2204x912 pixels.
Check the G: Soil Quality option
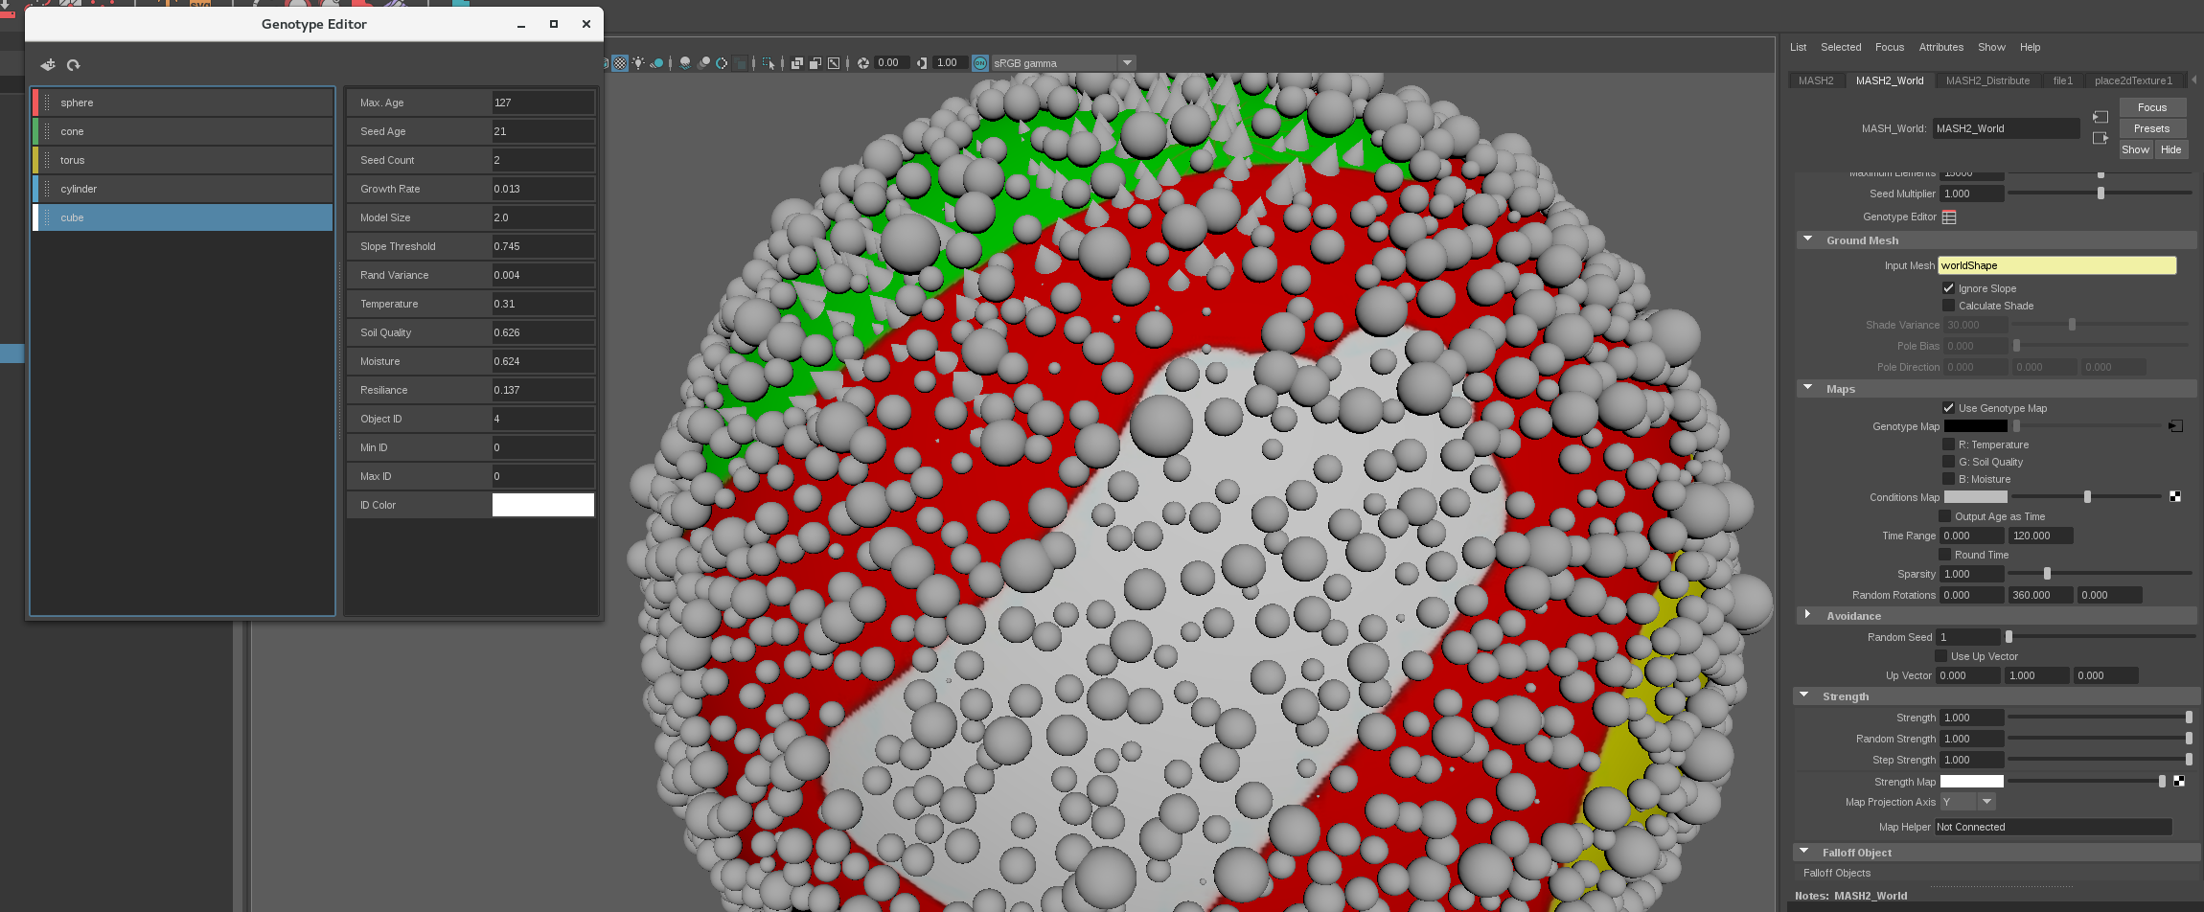click(1949, 461)
